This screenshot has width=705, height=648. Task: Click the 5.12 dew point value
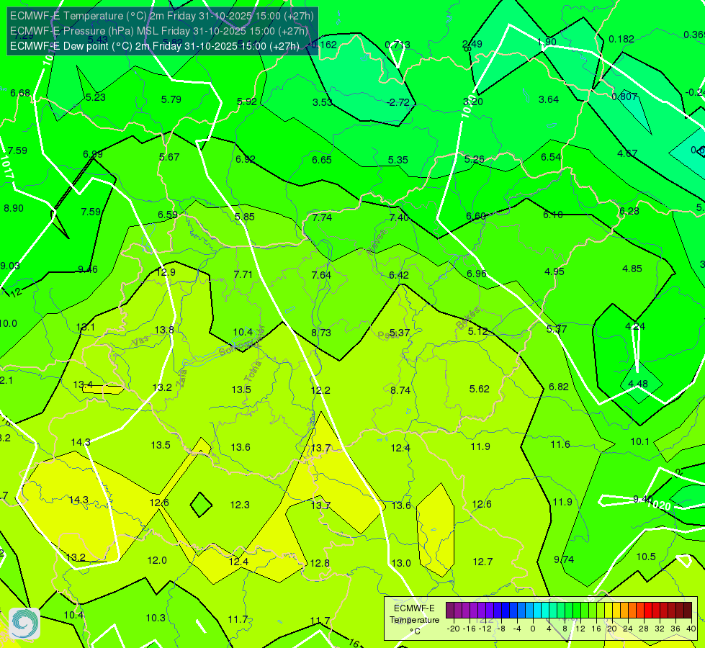(x=478, y=331)
